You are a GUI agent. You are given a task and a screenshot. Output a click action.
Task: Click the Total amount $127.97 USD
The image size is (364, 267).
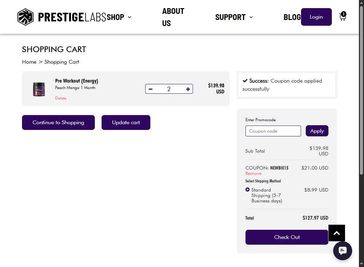[315, 218]
